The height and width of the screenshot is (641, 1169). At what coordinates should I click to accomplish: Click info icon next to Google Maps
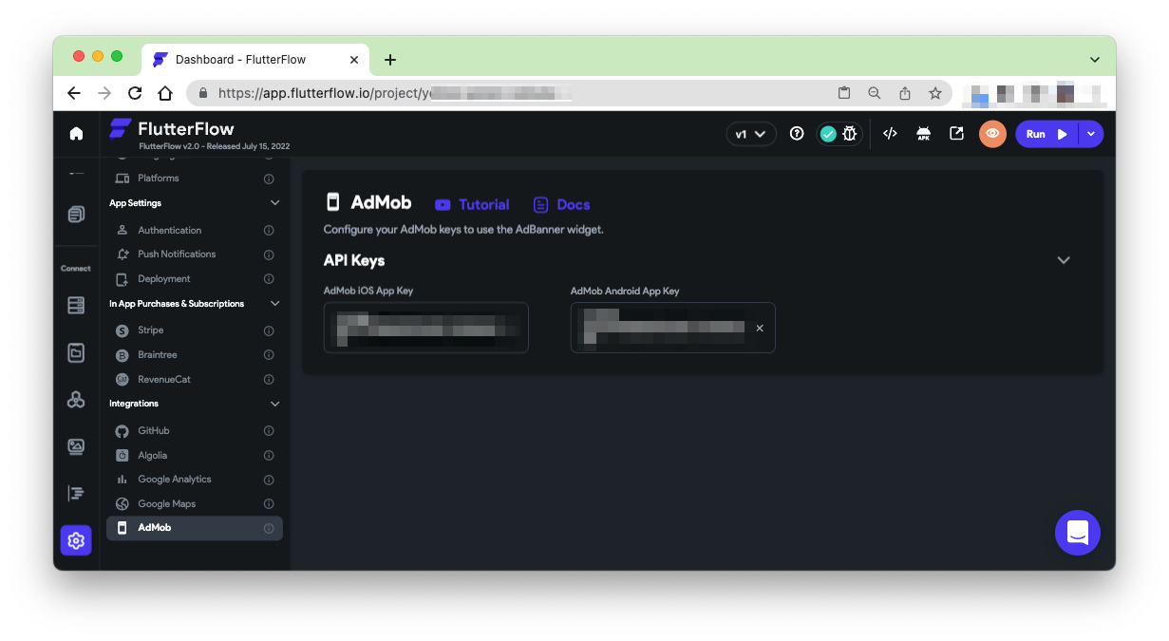(x=269, y=504)
